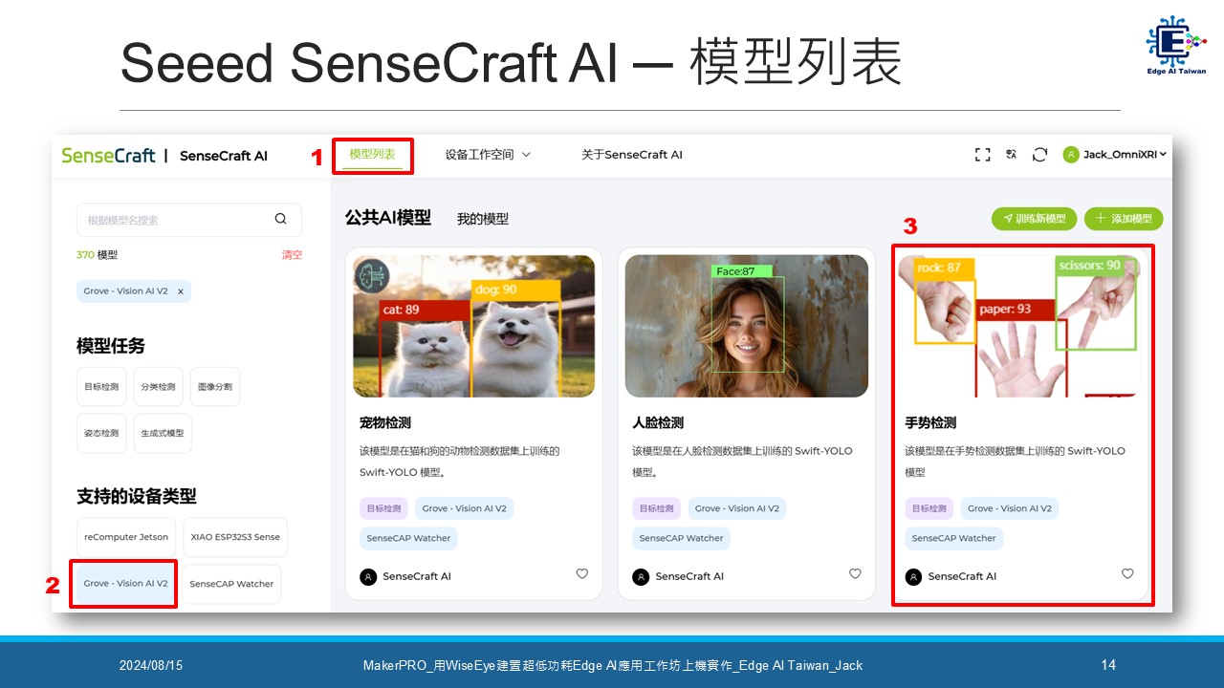Screen dimensions: 1224x688
Task: Click the 2024/08/15 date in footer
Action: click(151, 665)
